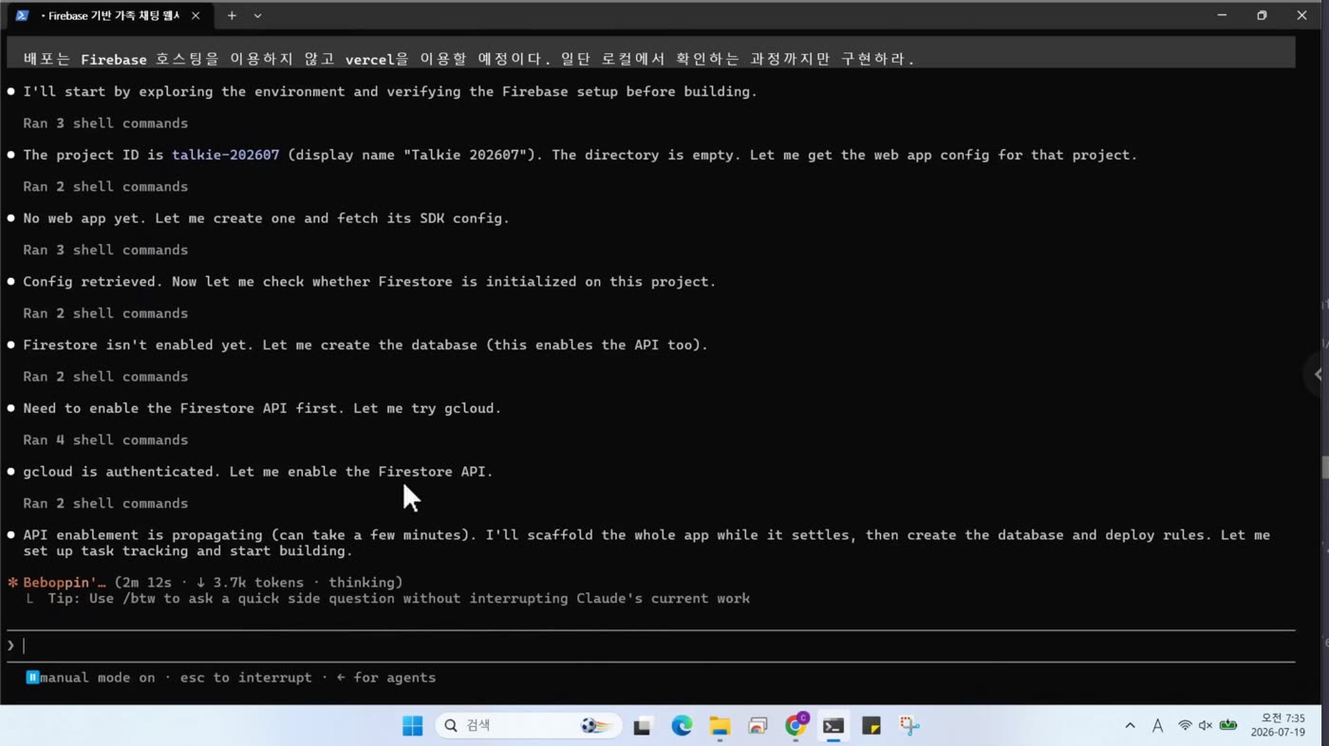Click the "Config retrieved" message line

point(369,282)
